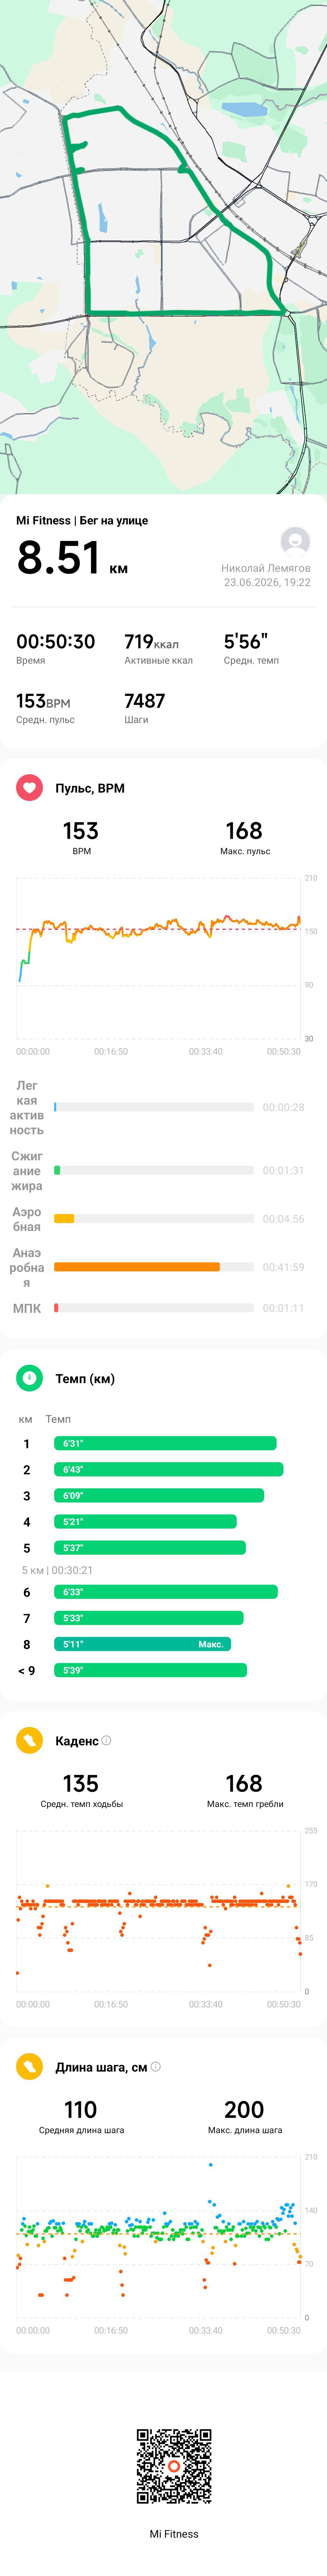
Task: Click the Пульс, BPM section title
Action: click(x=90, y=788)
